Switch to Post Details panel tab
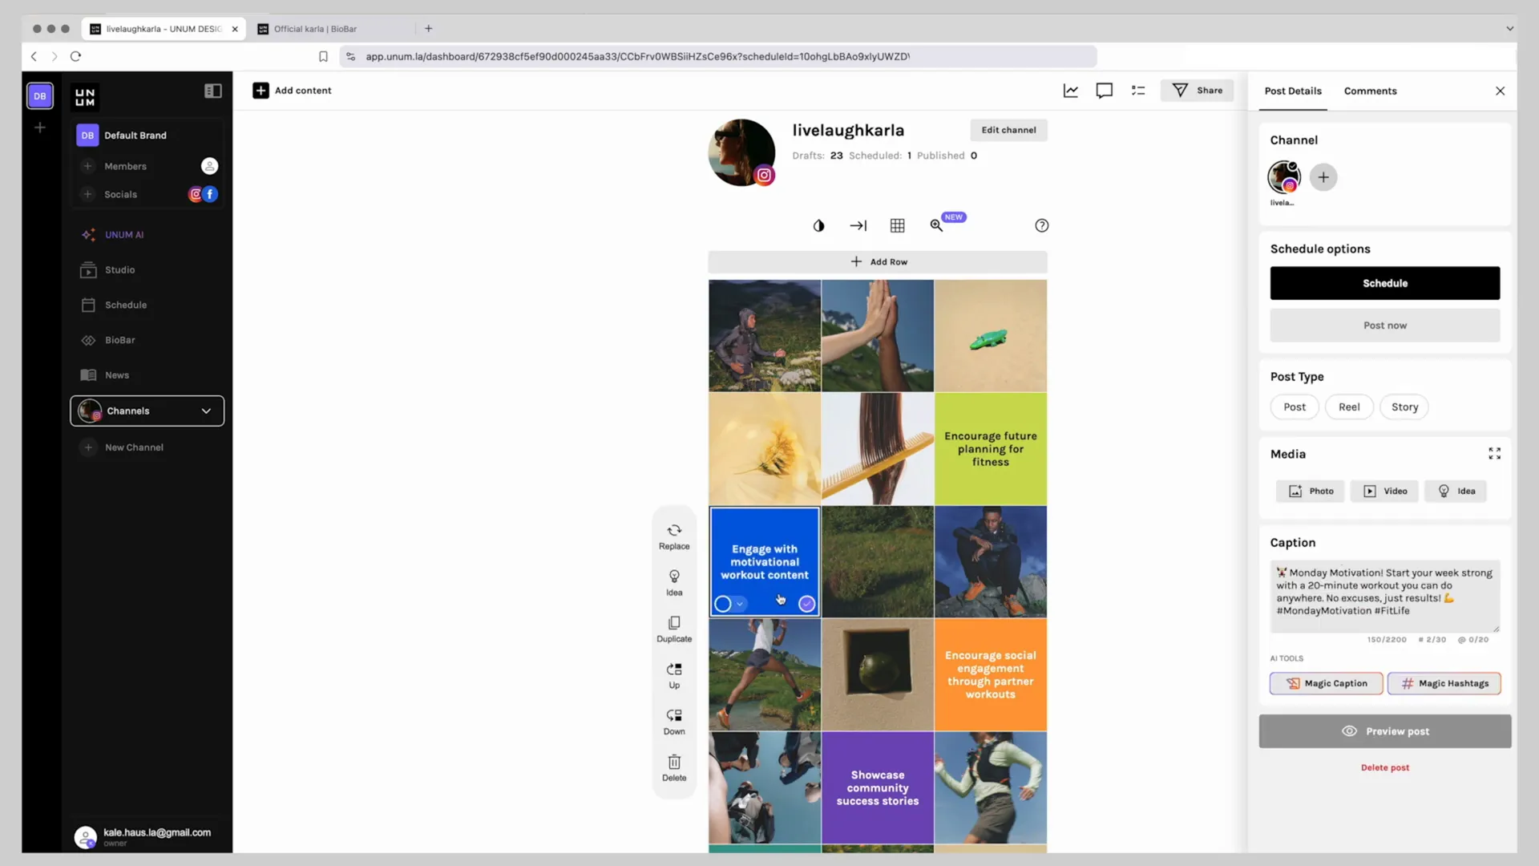 (1294, 91)
